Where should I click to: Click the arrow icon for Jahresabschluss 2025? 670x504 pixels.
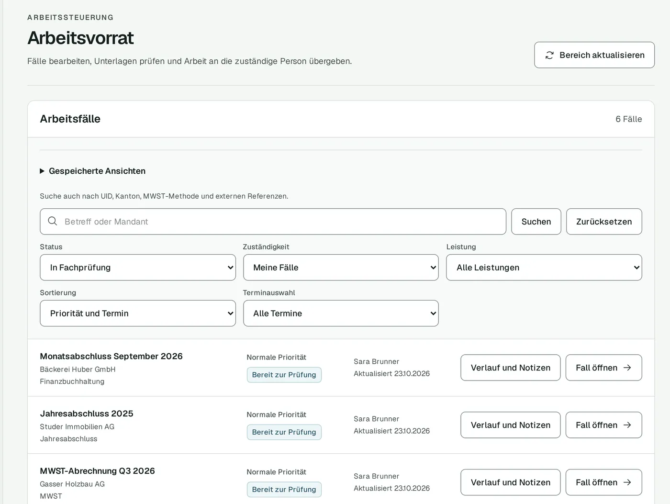click(627, 425)
